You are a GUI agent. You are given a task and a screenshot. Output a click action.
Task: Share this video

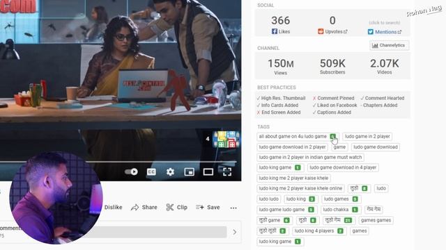[x=144, y=207]
